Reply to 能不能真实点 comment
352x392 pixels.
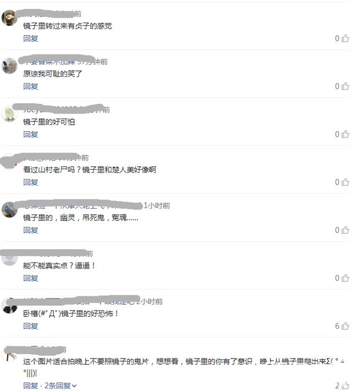31,278
